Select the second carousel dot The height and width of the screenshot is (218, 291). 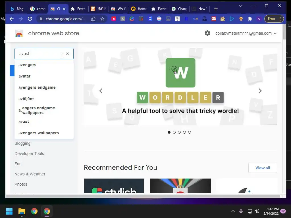[174, 132]
